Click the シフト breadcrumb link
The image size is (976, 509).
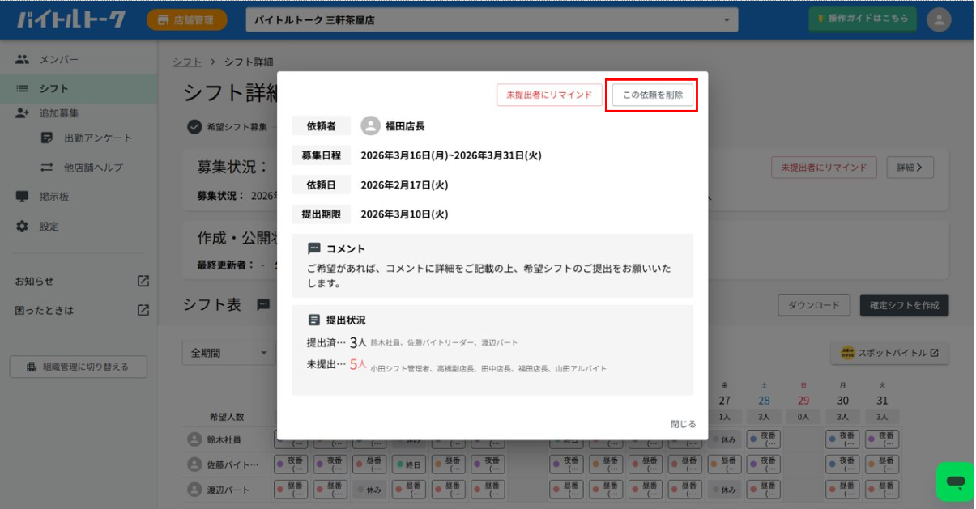187,62
